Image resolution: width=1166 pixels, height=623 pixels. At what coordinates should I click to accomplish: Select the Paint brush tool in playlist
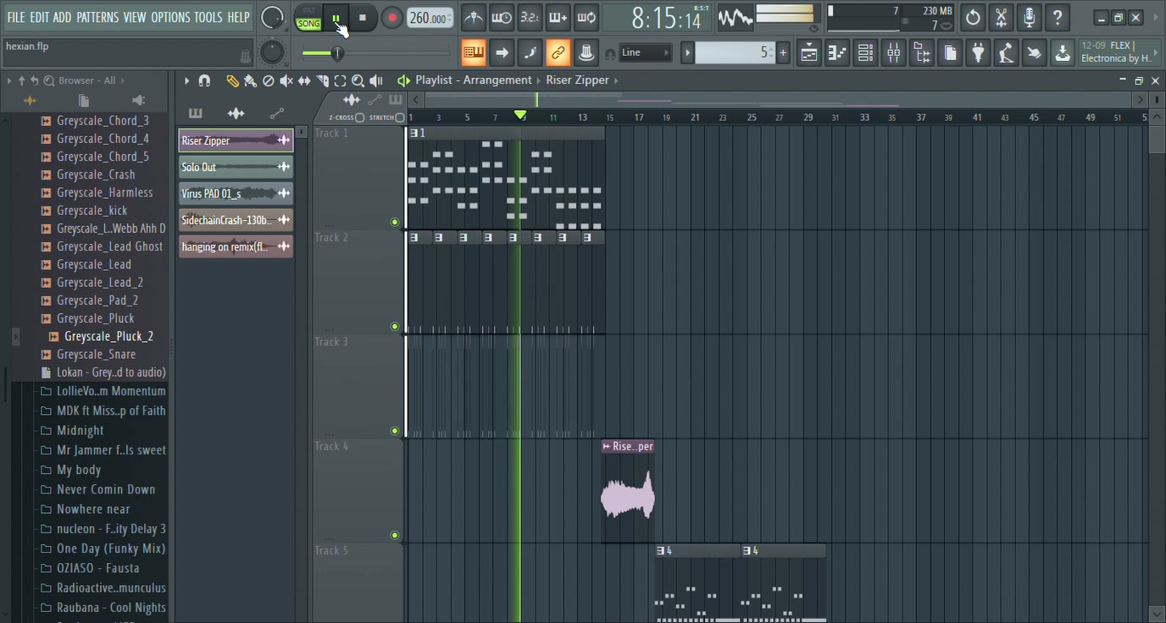[x=250, y=80]
